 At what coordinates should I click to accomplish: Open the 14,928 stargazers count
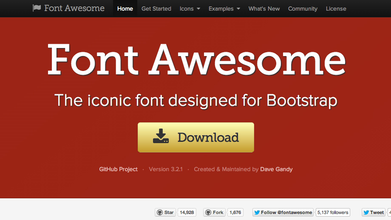tap(187, 212)
